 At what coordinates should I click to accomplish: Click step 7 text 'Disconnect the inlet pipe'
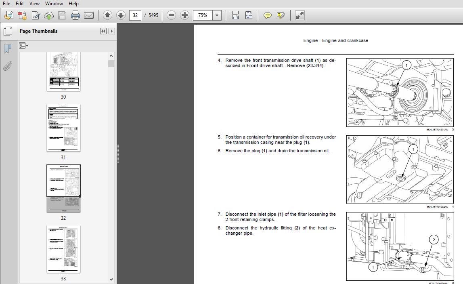(x=251, y=214)
